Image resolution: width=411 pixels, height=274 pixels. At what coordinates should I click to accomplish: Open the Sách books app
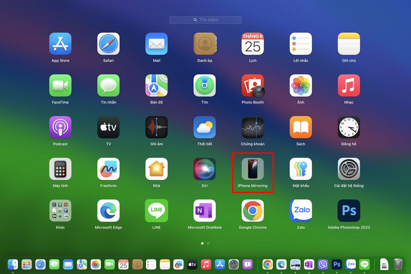pos(301,127)
